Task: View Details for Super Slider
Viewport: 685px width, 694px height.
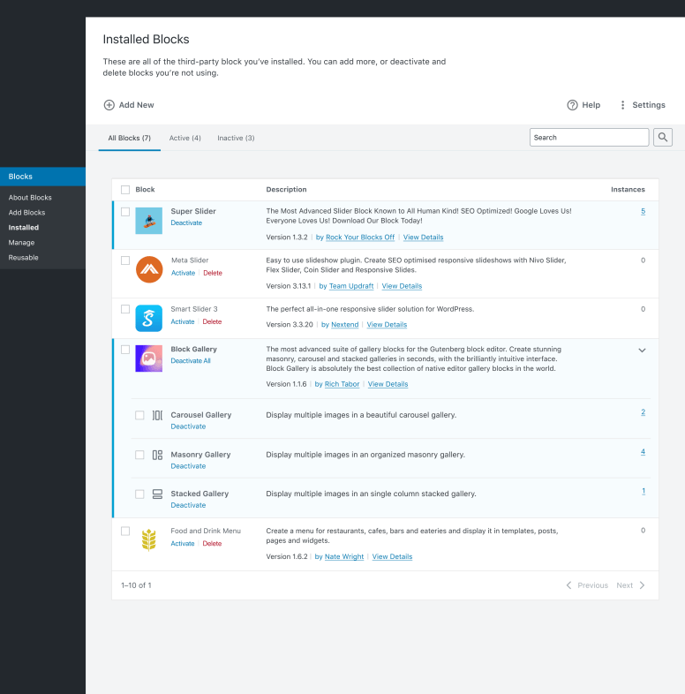Action: (x=423, y=238)
